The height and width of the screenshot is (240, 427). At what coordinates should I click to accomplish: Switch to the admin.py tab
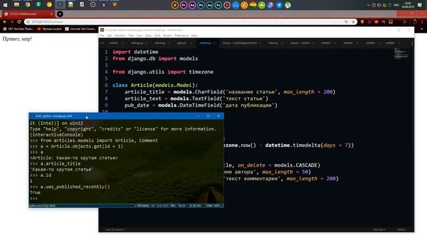pos(160,43)
